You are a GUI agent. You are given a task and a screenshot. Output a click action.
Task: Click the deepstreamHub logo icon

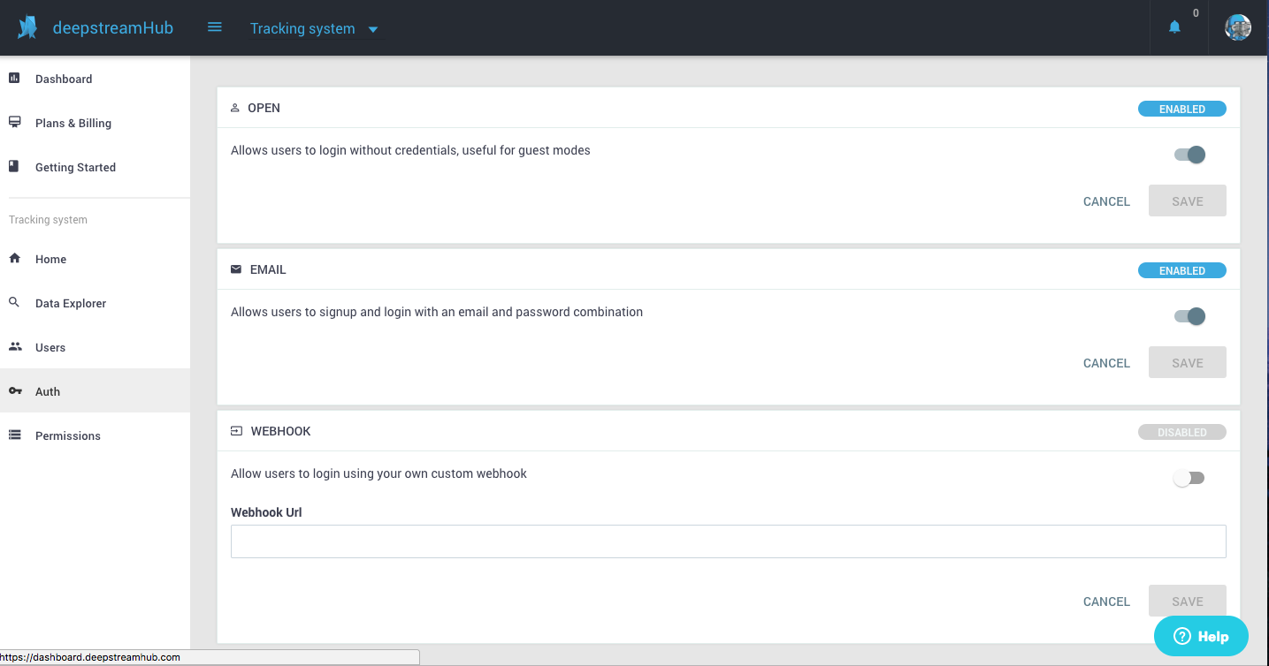click(27, 28)
